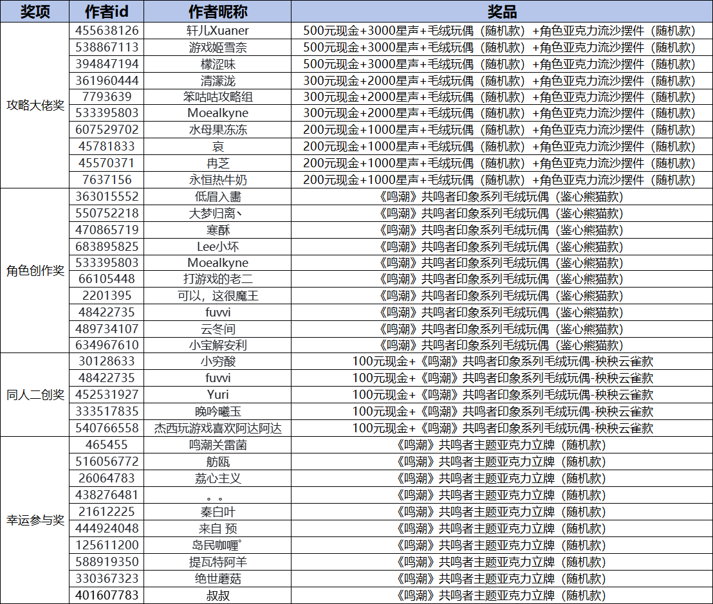Click author id 683895825
The height and width of the screenshot is (604, 713).
tap(107, 247)
